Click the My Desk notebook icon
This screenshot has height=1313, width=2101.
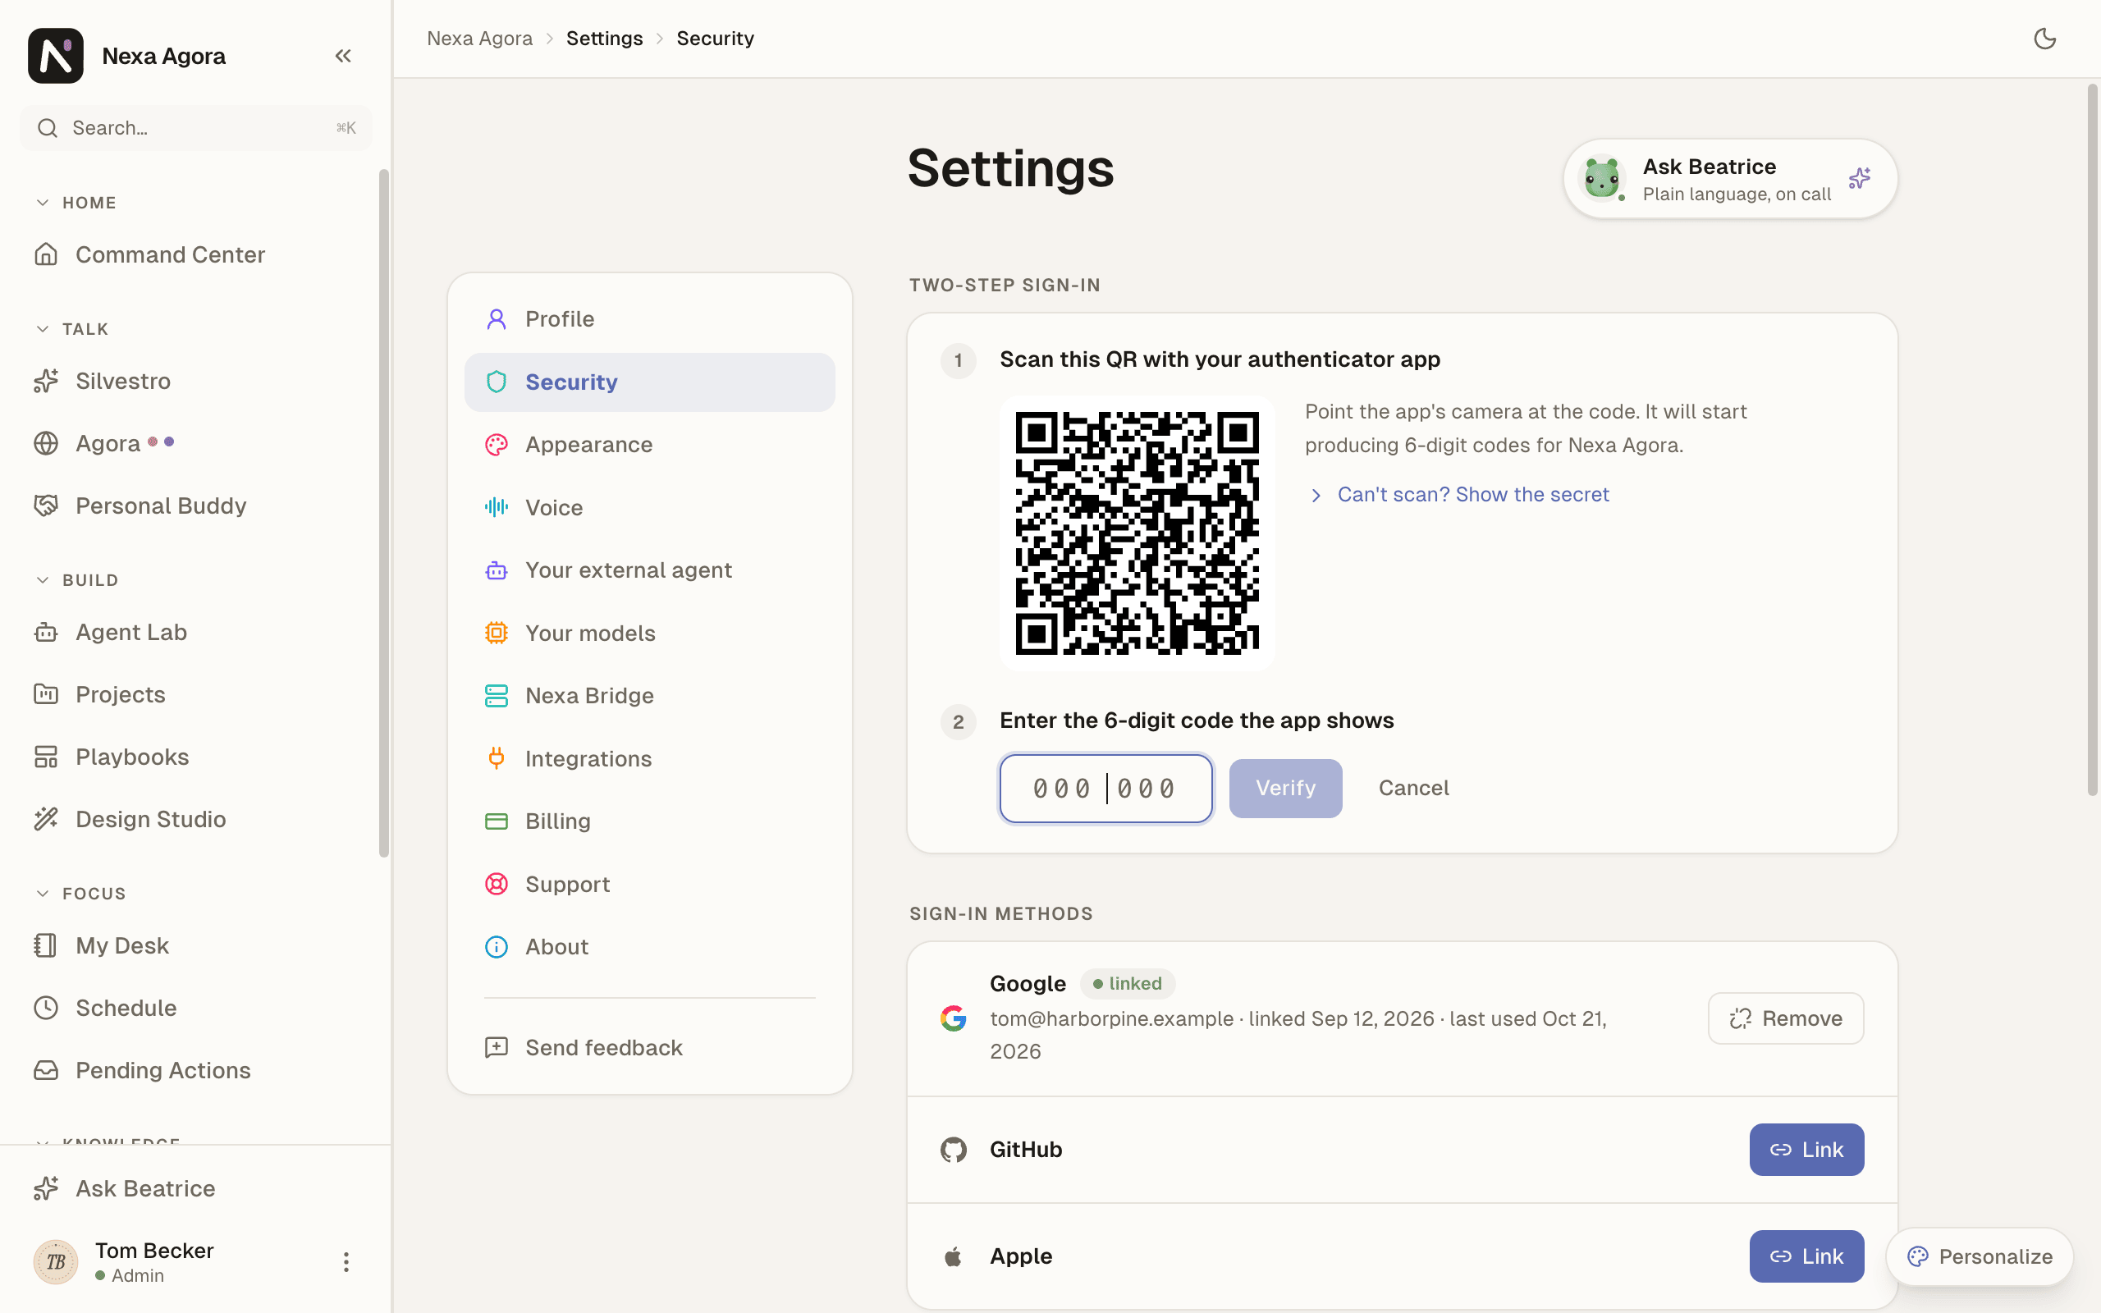pos(46,945)
